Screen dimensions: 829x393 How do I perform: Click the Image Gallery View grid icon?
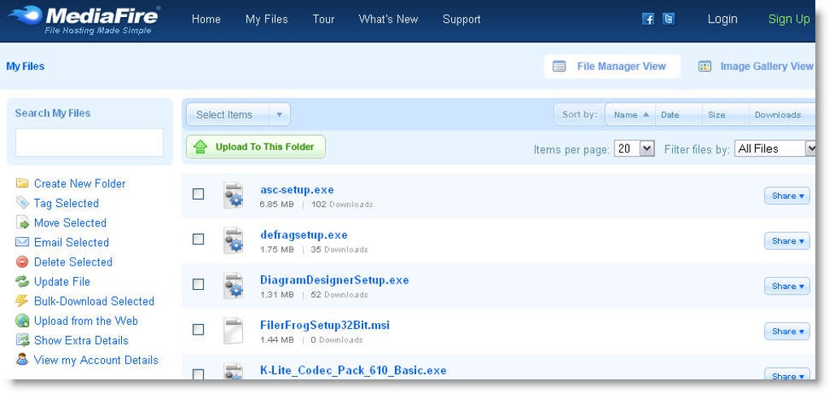click(x=704, y=67)
